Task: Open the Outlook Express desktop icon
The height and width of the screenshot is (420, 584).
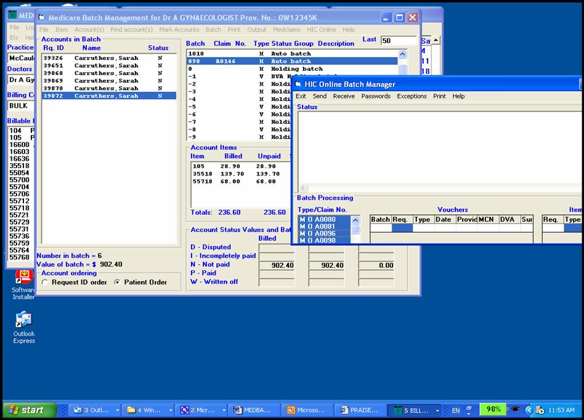Action: (x=24, y=328)
